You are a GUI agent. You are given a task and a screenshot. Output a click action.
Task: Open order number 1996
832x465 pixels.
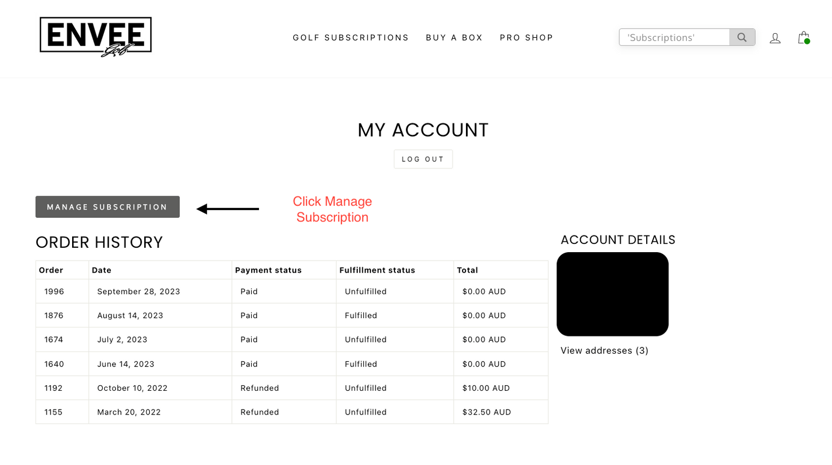pos(54,292)
